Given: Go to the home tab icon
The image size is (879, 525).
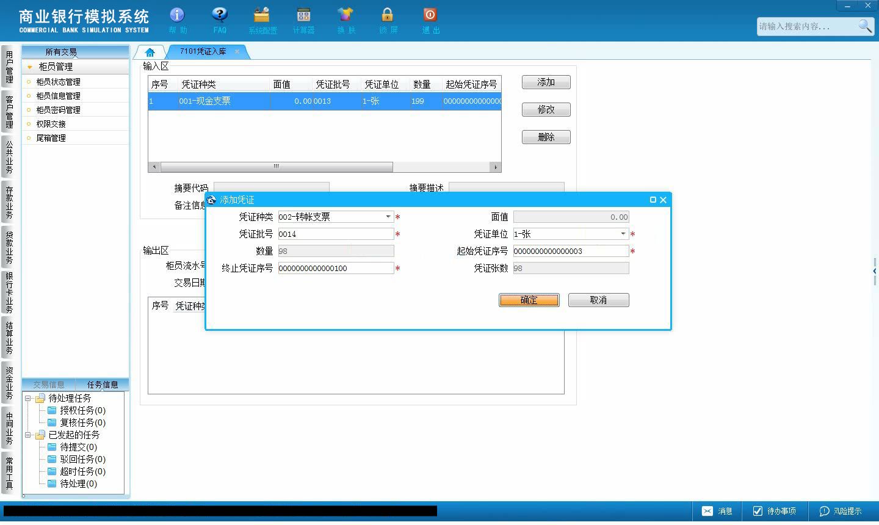Looking at the screenshot, I should pos(150,52).
